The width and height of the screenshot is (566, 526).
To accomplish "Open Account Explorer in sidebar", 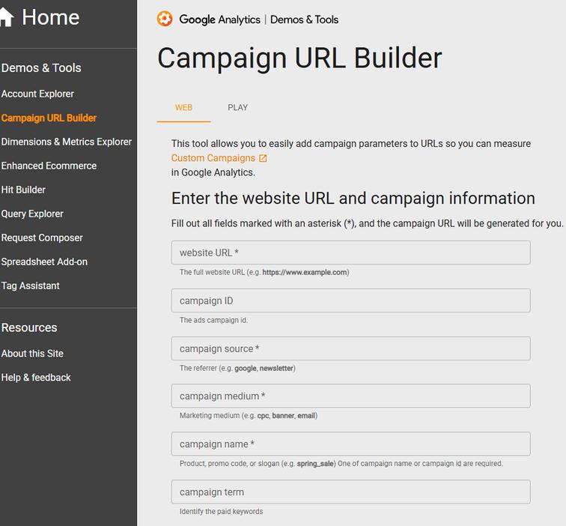I will click(x=37, y=94).
